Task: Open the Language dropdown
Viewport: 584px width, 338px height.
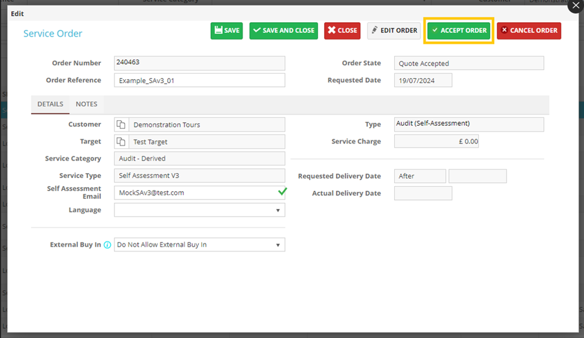Action: click(199, 210)
